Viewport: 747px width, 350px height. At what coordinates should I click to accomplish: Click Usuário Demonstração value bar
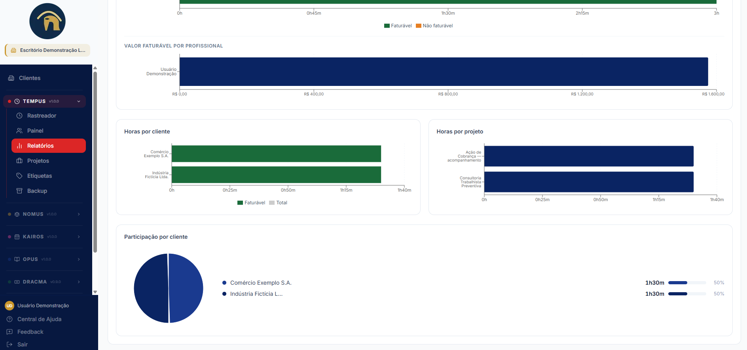pyautogui.click(x=444, y=72)
